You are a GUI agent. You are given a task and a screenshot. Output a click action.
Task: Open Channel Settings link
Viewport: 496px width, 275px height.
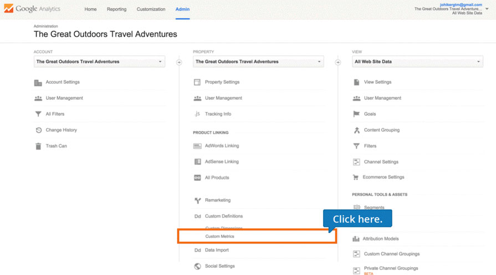pyautogui.click(x=381, y=162)
